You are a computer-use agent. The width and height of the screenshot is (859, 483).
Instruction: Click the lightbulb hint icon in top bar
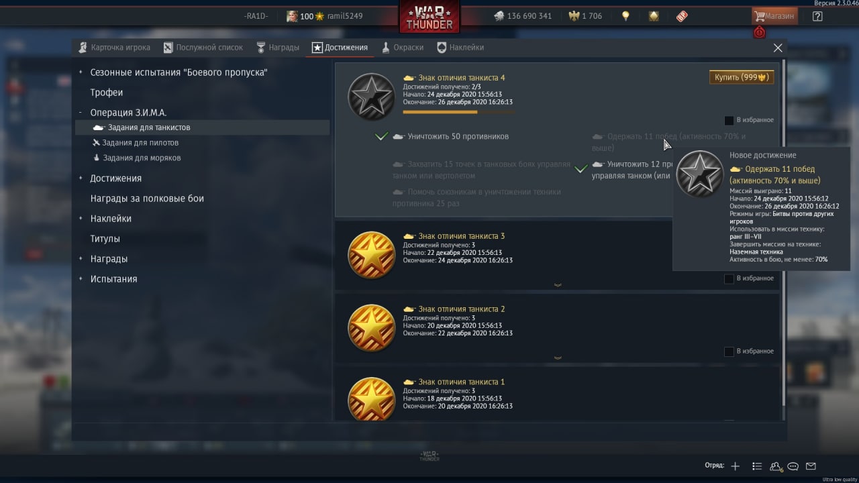point(625,16)
